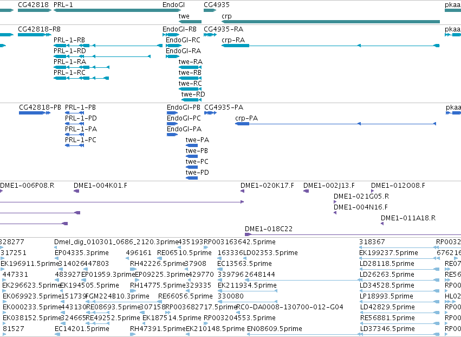Click EST Dmel_dig_010301_0686_2120.3prime
The image size is (461, 337).
(116, 242)
